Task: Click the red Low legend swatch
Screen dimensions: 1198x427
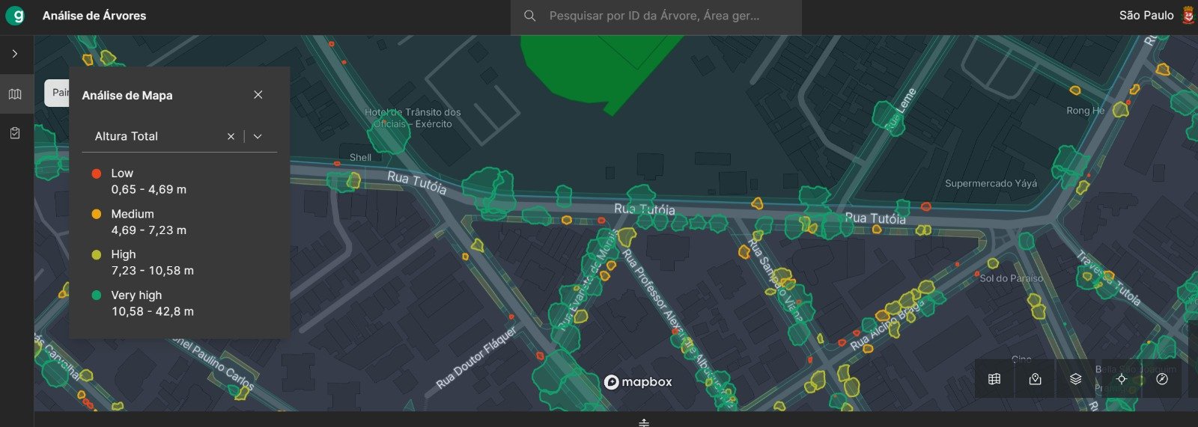Action: [x=96, y=173]
